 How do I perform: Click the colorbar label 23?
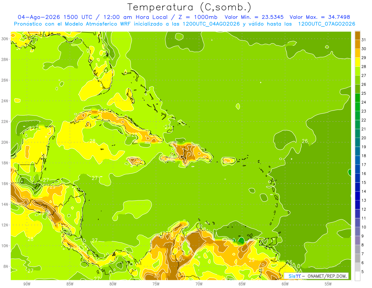pos(364,111)
